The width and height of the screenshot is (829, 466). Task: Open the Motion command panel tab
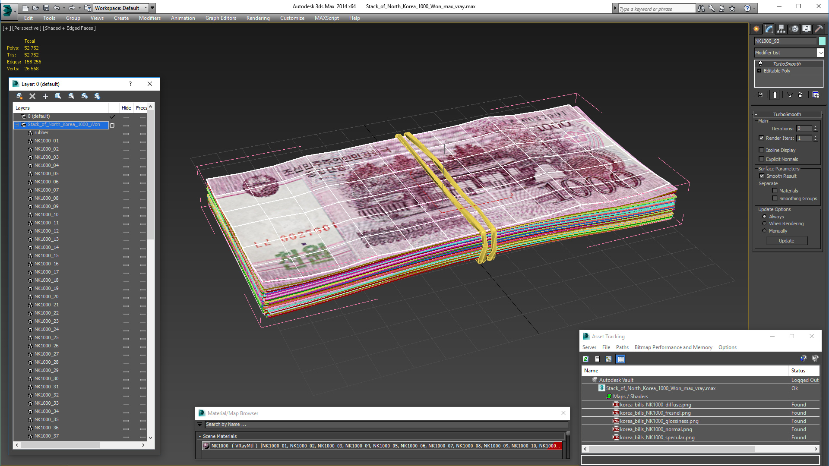point(794,29)
